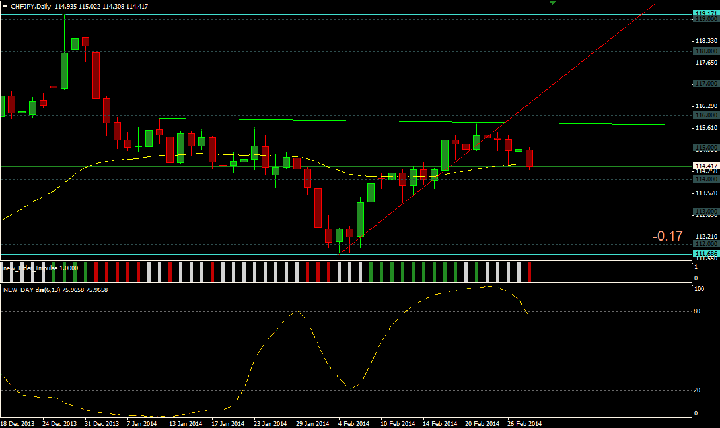The width and height of the screenshot is (720, 428).
Task: Click the 24 Dec 2013 date label
Action: [59, 423]
